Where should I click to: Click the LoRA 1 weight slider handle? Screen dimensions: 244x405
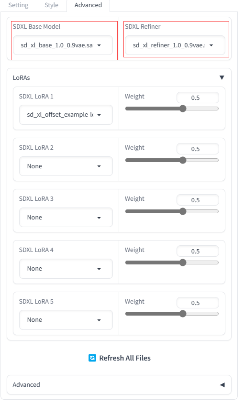click(183, 109)
